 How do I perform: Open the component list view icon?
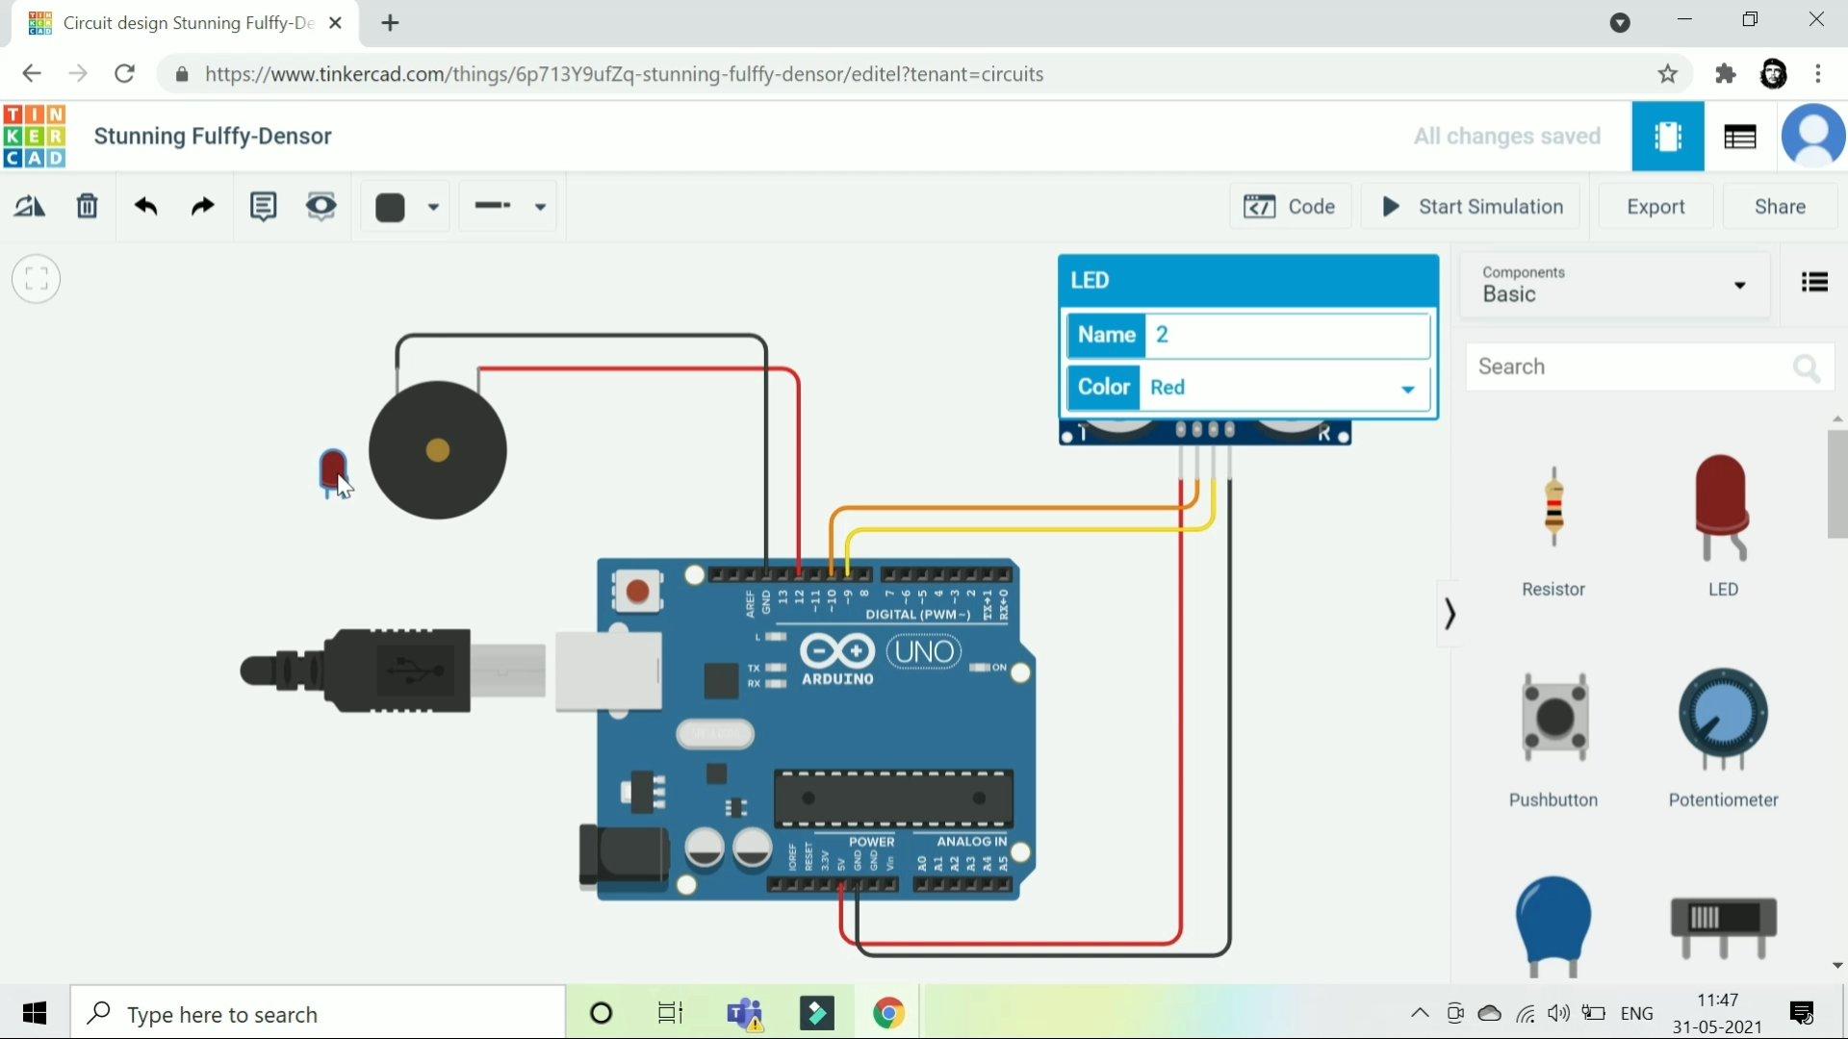(x=1814, y=283)
